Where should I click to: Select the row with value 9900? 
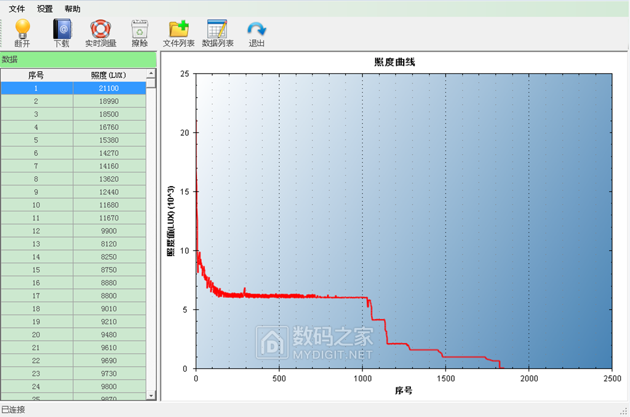click(x=73, y=231)
